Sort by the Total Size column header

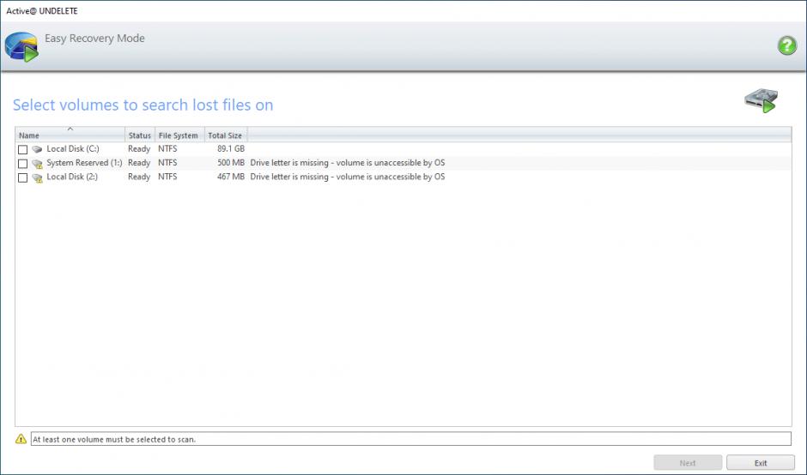pos(226,135)
